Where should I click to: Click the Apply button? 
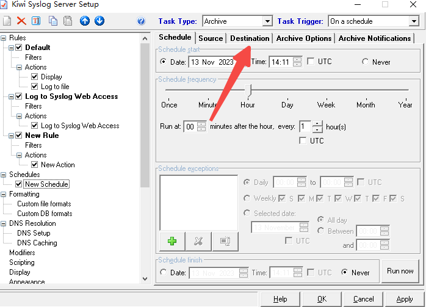405,299
